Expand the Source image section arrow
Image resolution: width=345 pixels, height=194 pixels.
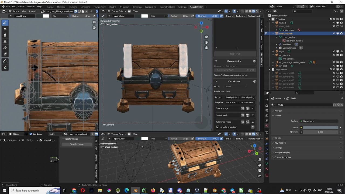(253, 108)
